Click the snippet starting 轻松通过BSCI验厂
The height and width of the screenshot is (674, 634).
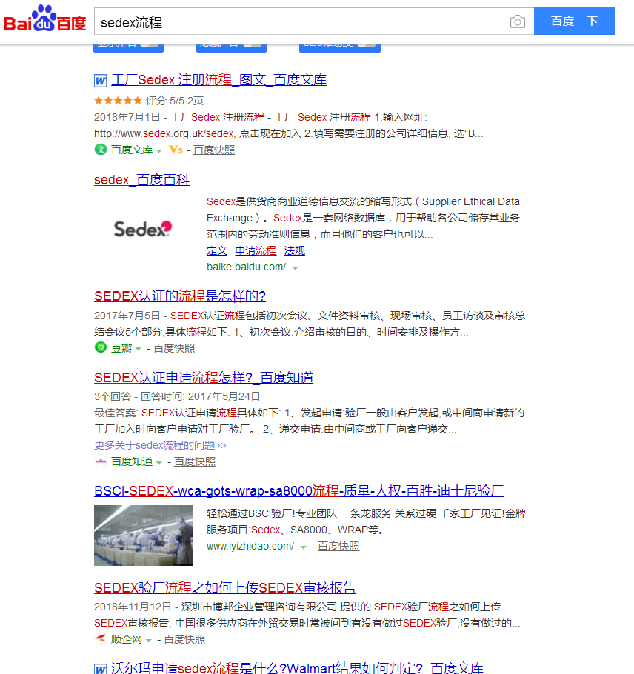coord(366,521)
